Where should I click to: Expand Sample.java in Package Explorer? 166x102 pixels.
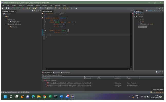pos(8,22)
